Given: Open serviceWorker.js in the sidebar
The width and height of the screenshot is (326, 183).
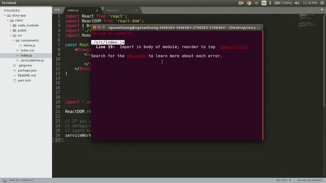Looking at the screenshot, I should (32, 60).
